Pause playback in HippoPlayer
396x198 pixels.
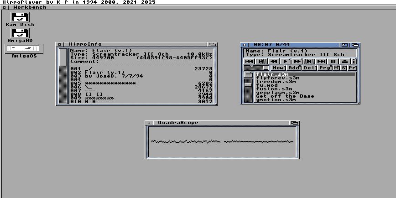333,62
